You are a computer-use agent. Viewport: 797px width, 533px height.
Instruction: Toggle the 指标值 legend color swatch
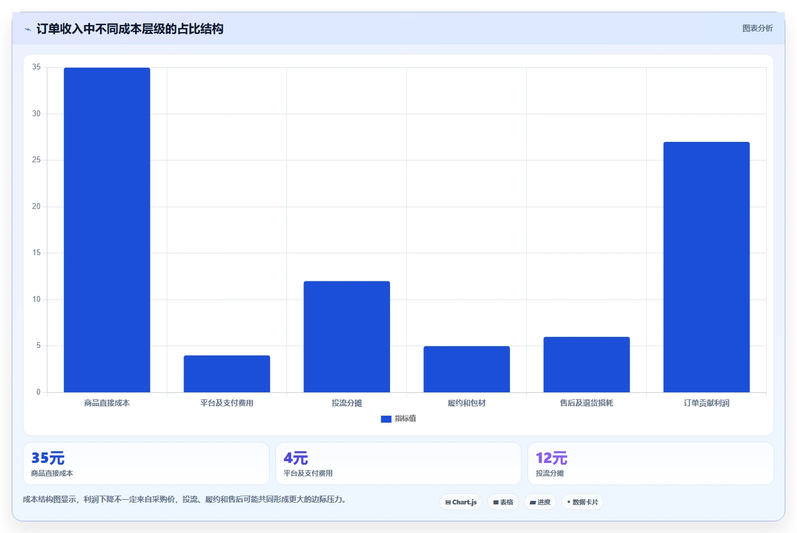pos(386,419)
